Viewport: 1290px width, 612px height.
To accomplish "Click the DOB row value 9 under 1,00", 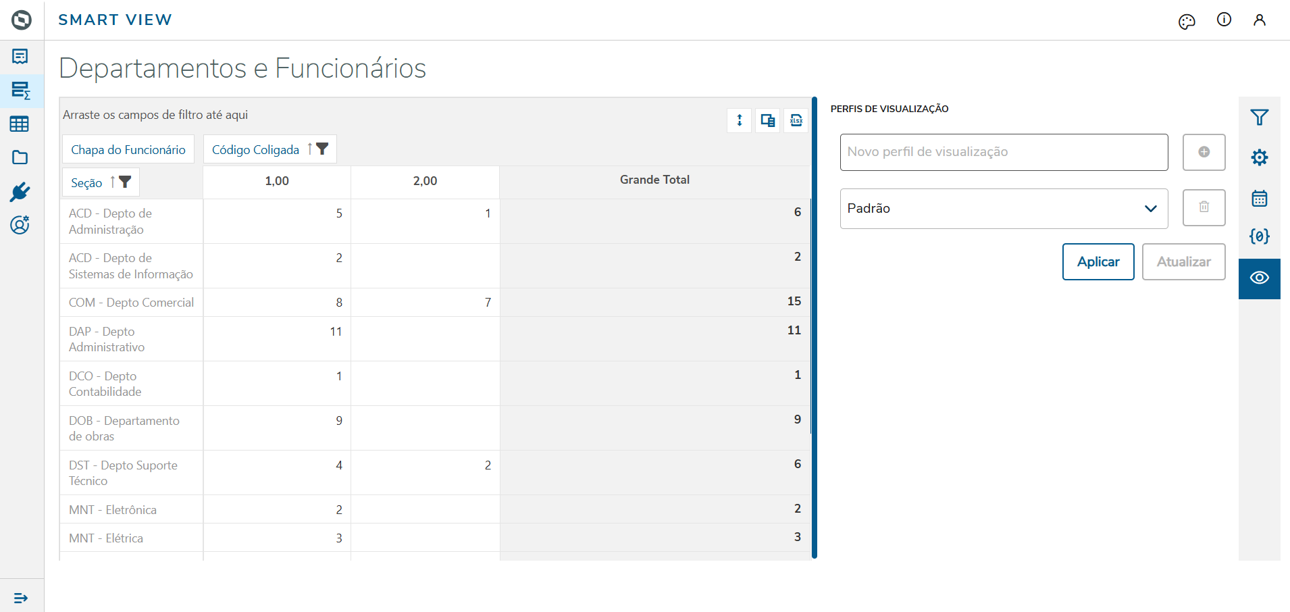I will [339, 421].
